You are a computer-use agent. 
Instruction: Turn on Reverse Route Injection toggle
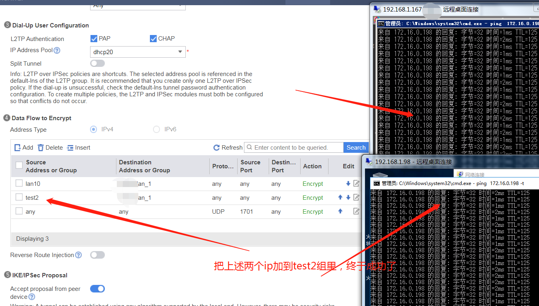point(97,255)
